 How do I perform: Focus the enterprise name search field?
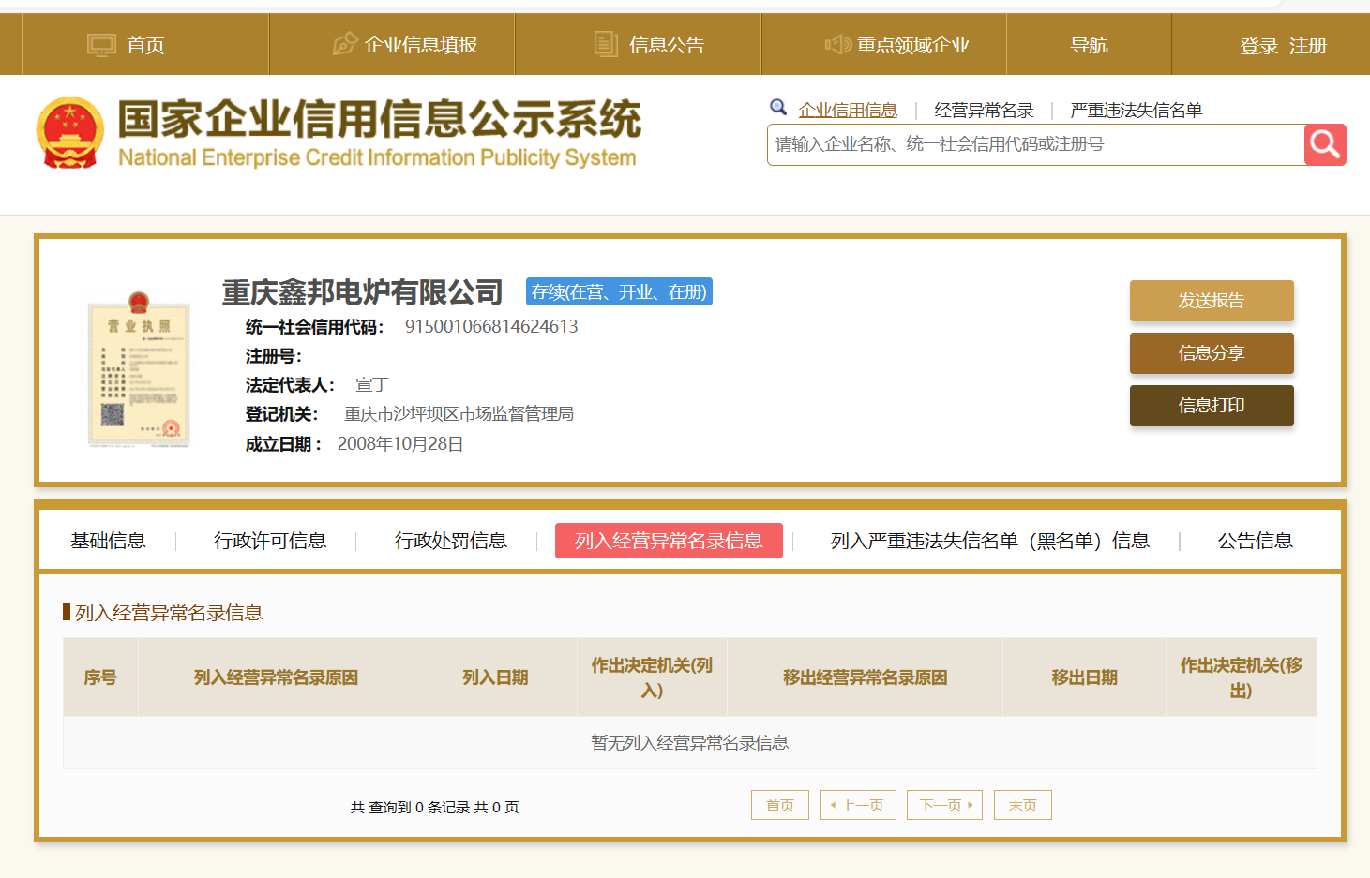1036,144
